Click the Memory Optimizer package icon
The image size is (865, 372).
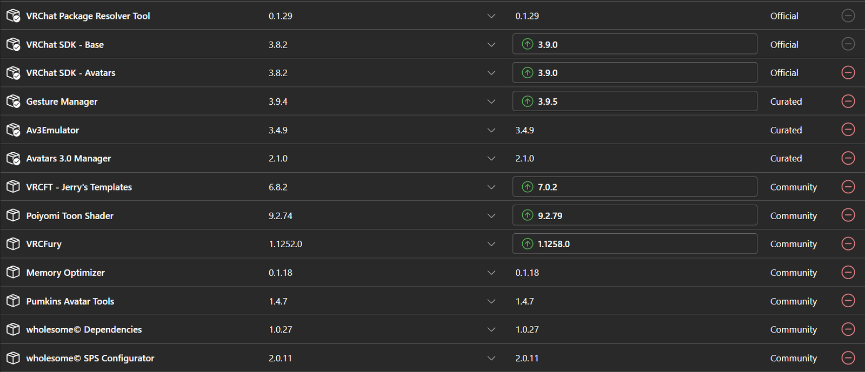pyautogui.click(x=13, y=272)
